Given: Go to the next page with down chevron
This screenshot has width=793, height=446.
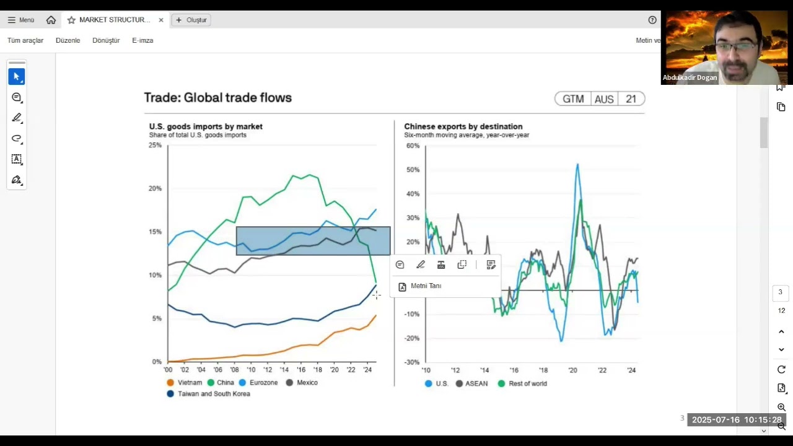Looking at the screenshot, I should click(x=781, y=349).
